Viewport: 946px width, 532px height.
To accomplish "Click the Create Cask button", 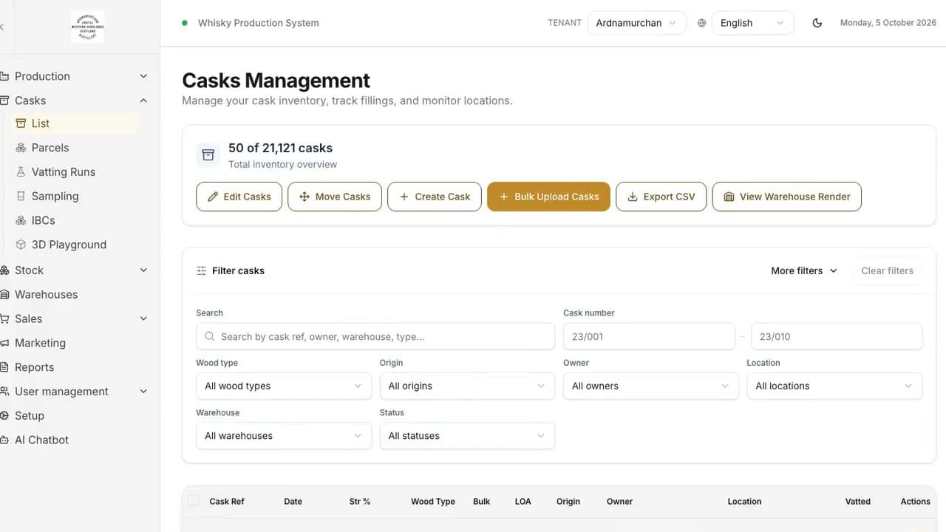I will click(x=435, y=197).
